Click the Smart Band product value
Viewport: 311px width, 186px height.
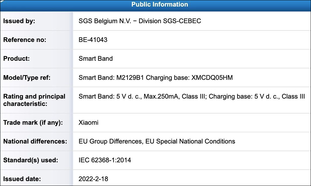[x=95, y=59]
